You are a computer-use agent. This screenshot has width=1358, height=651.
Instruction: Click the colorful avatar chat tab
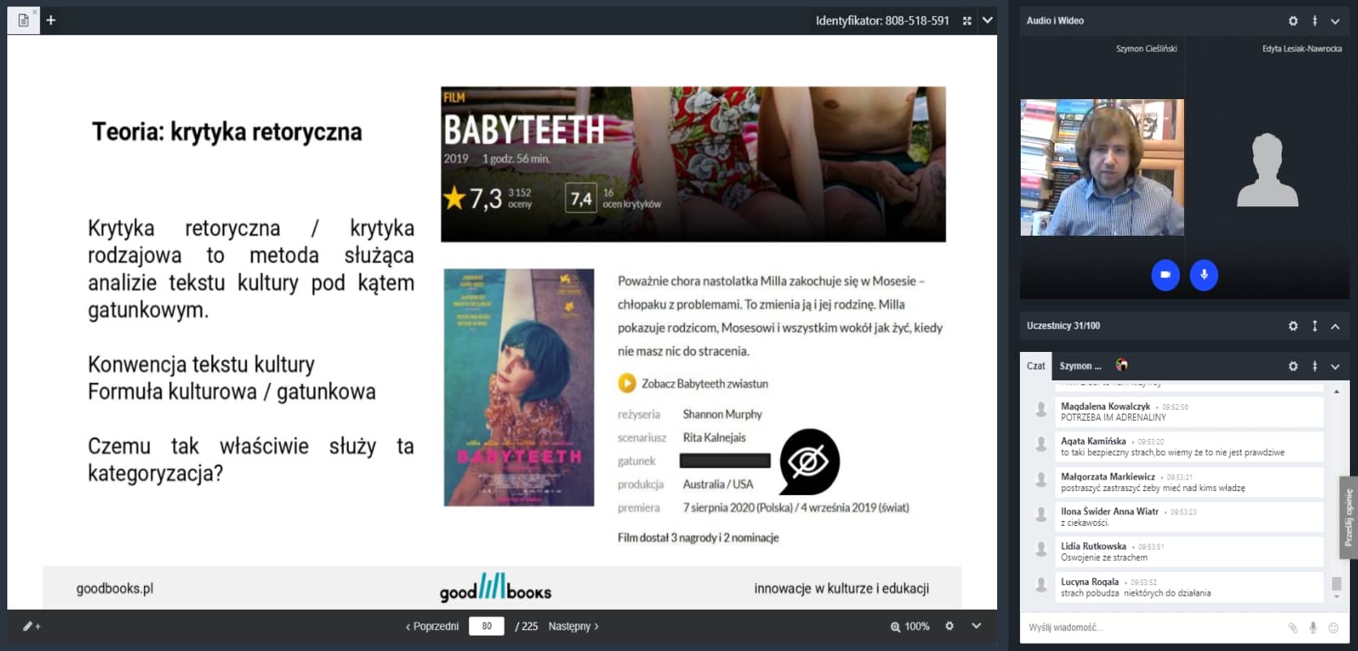[x=1122, y=365]
